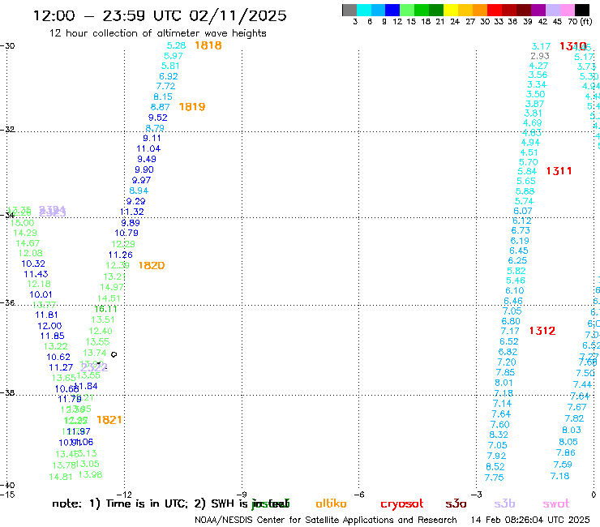Click the gray wave height value 2.93
The image size is (600, 527).
(540, 56)
